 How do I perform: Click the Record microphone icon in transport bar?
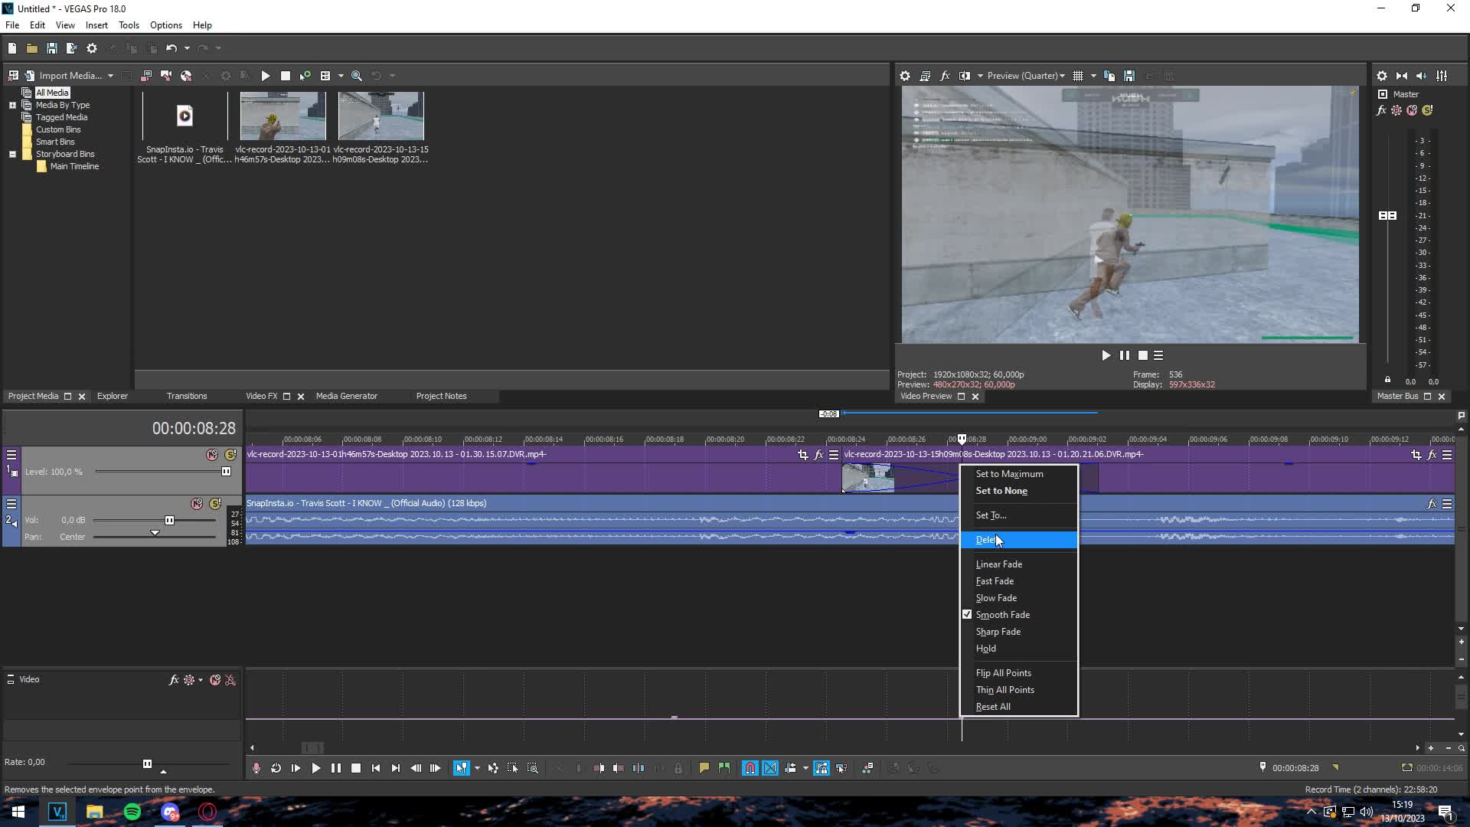pyautogui.click(x=256, y=768)
